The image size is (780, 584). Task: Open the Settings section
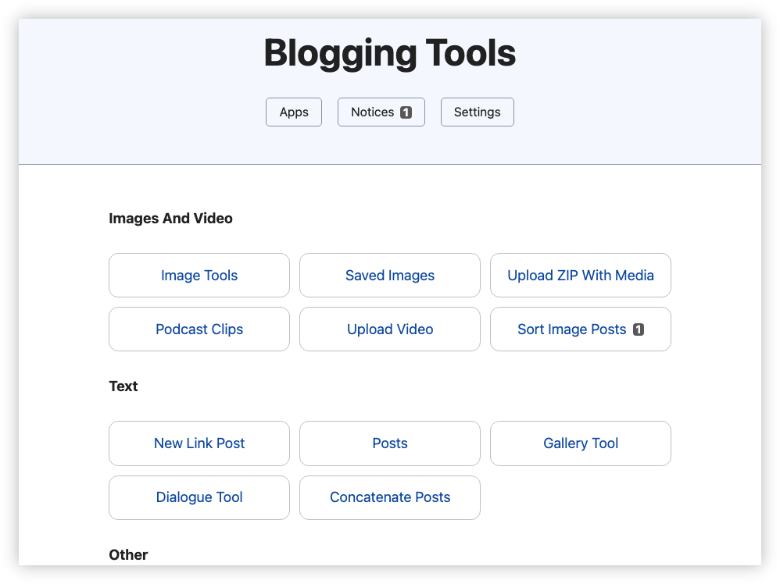[x=477, y=112]
